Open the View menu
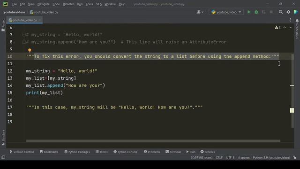Viewport: 300px width, 169px height. click(31, 4)
